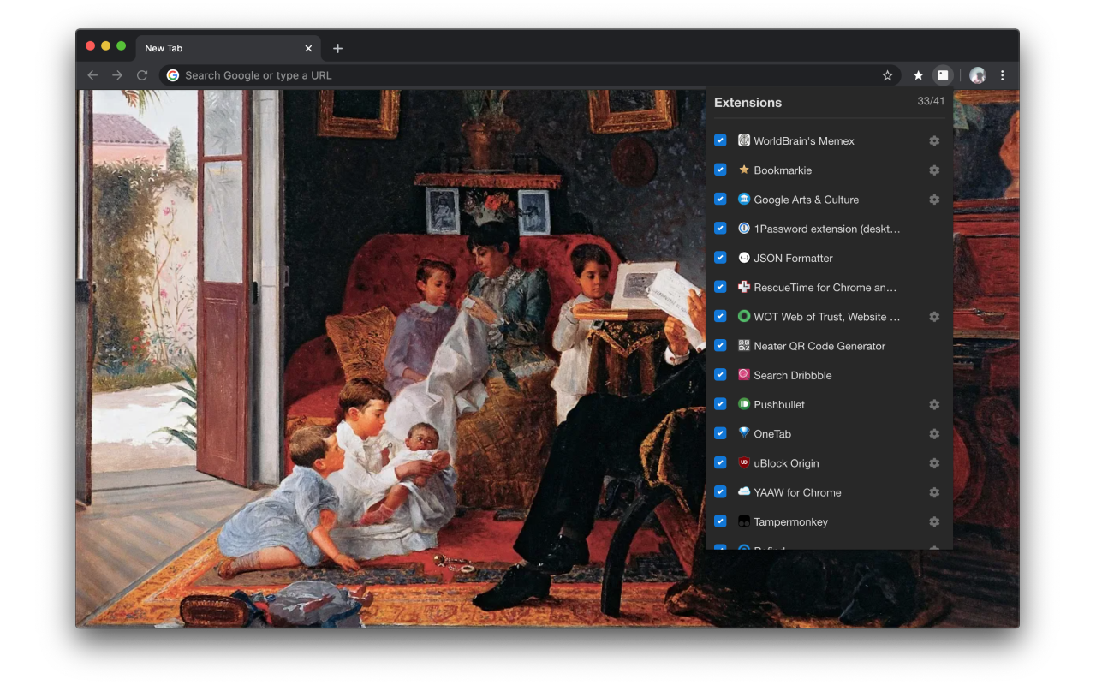The image size is (1096, 685).
Task: Disable the JSON Formatter extension checkbox
Action: pos(720,258)
